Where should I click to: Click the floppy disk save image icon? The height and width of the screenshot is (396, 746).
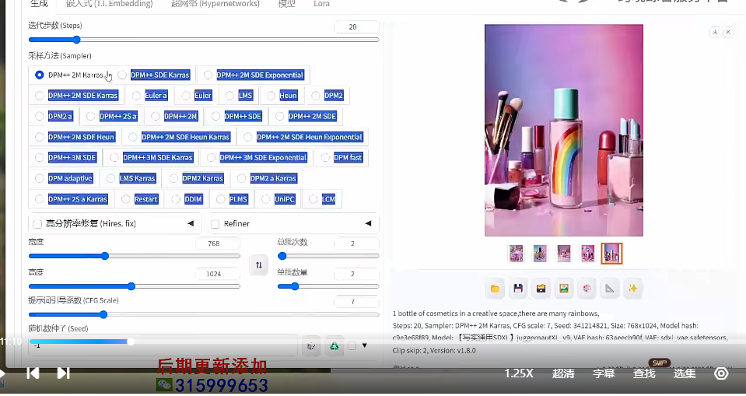(x=518, y=289)
